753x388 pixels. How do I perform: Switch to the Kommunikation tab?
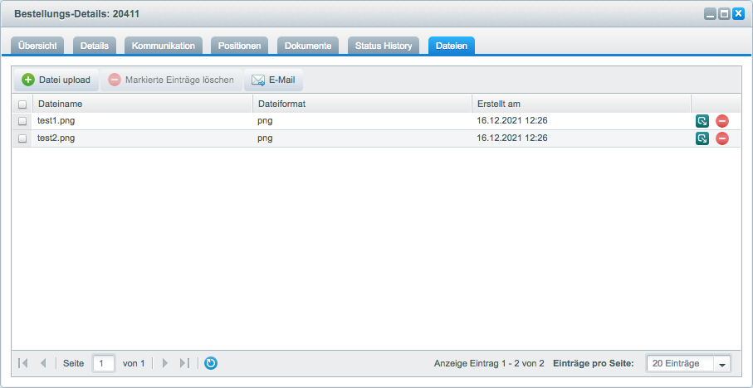[x=164, y=46]
